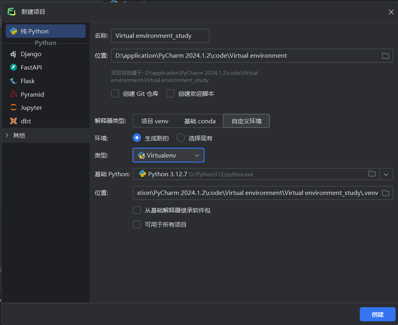398x325 pixels.
Task: Select 选择现有 radio button
Action: point(180,138)
